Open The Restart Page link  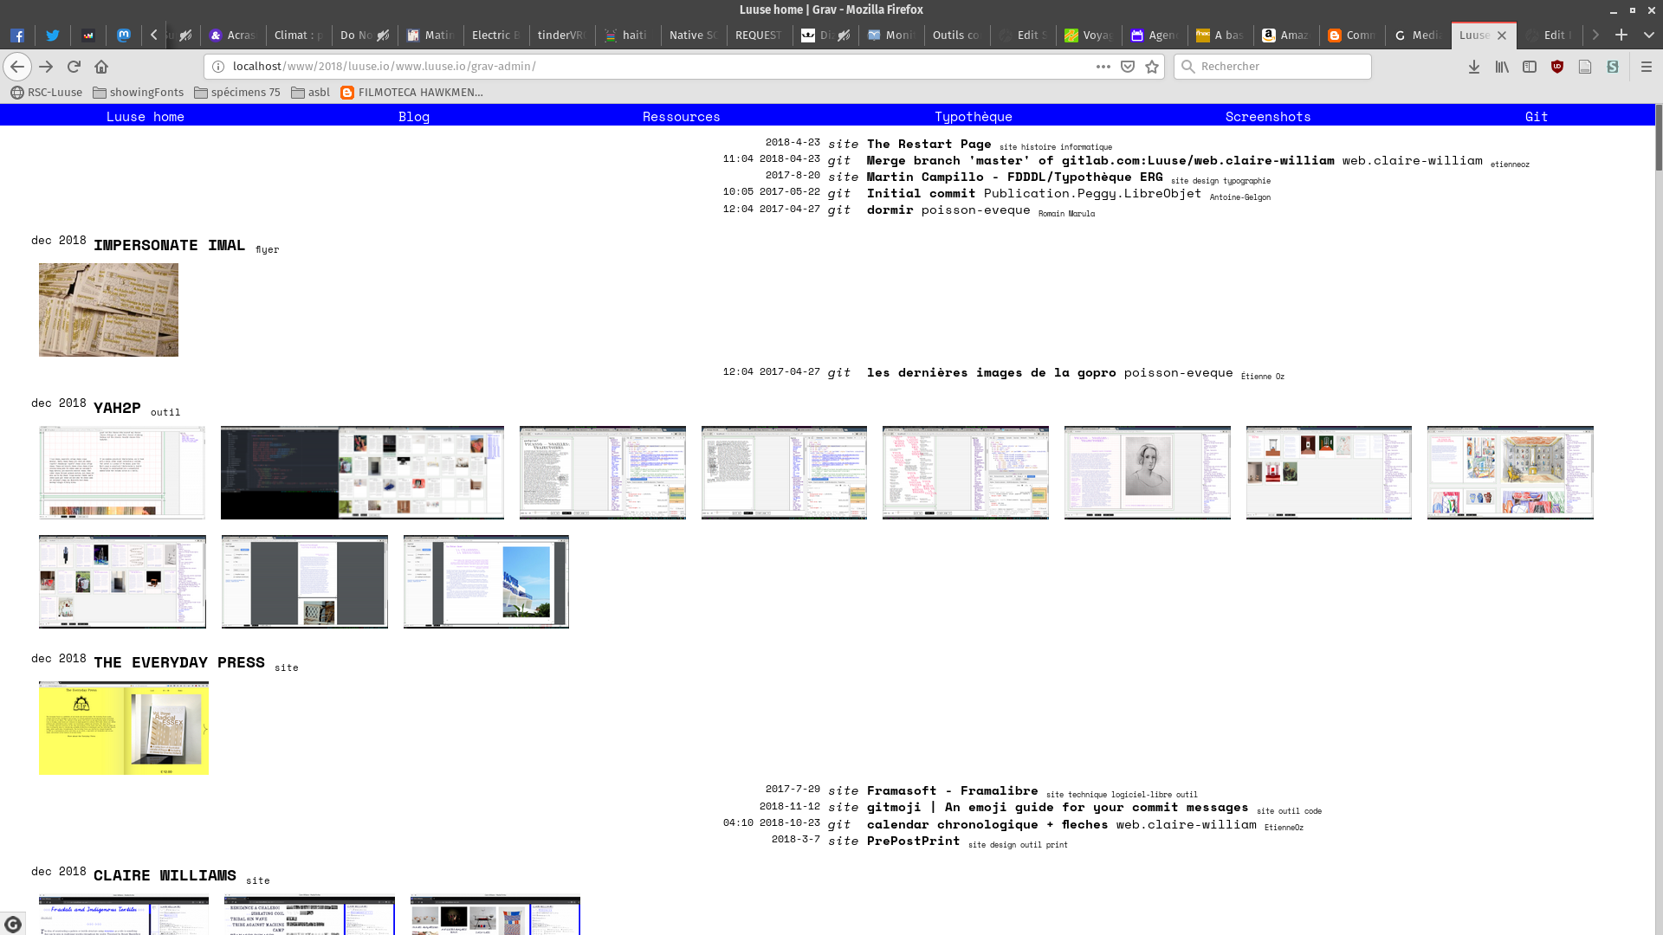[x=929, y=145]
